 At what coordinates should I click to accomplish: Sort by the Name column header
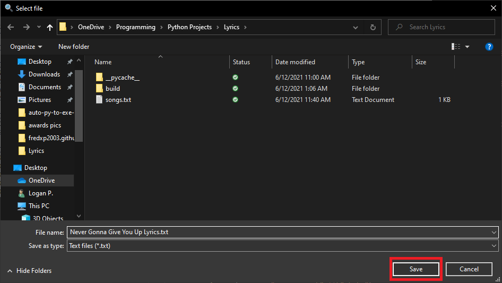[103, 62]
